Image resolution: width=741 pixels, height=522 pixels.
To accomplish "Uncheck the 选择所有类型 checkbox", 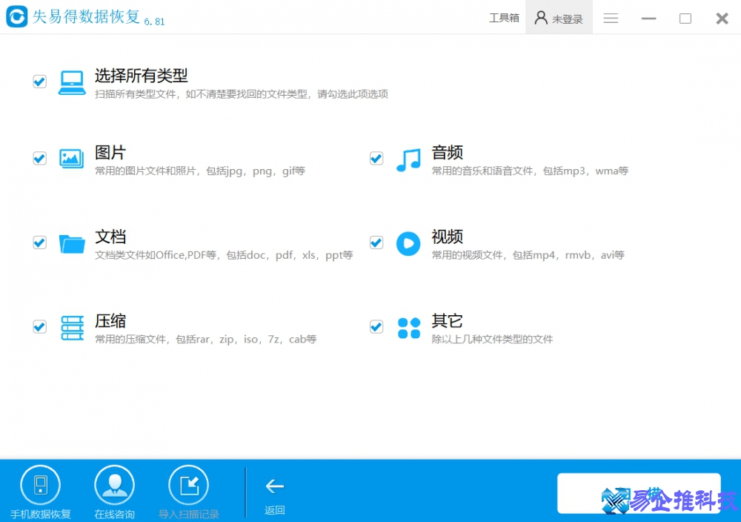I will 39,82.
